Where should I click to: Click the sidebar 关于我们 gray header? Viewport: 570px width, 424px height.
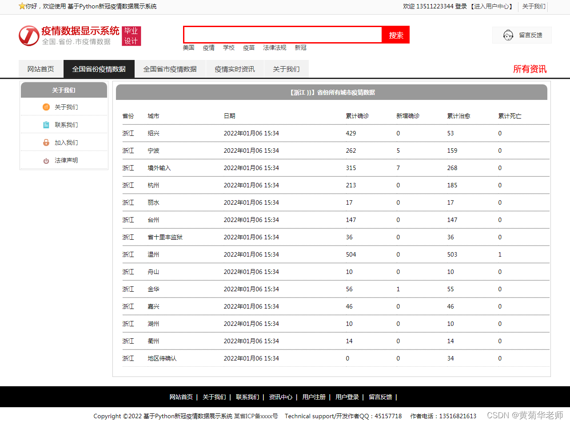pos(64,90)
